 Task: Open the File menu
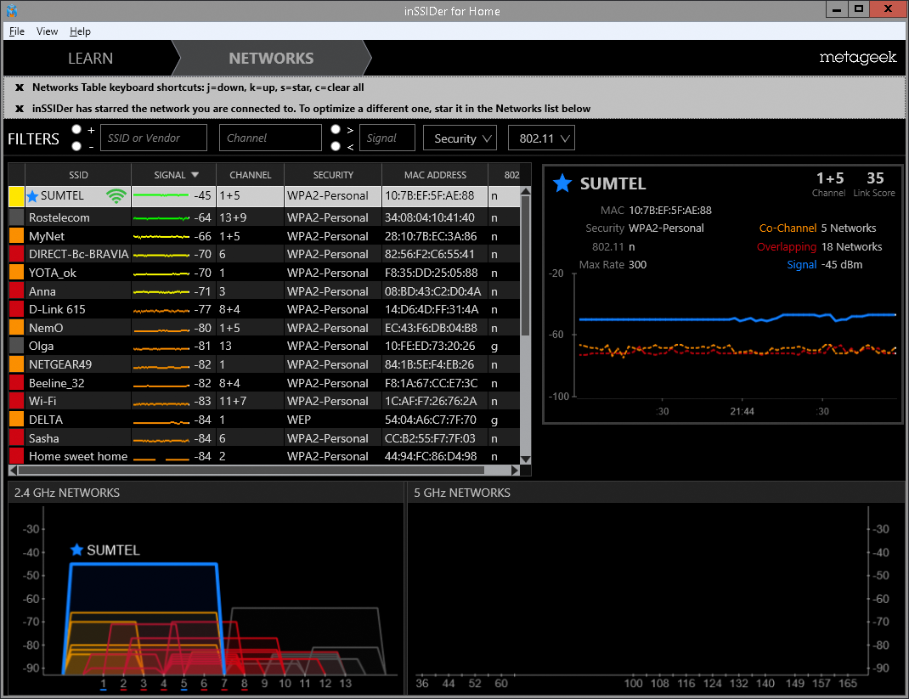17,31
